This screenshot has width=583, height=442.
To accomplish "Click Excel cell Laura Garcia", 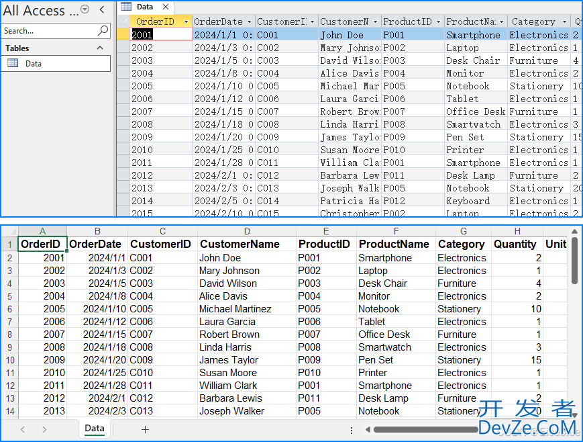I will point(247,322).
